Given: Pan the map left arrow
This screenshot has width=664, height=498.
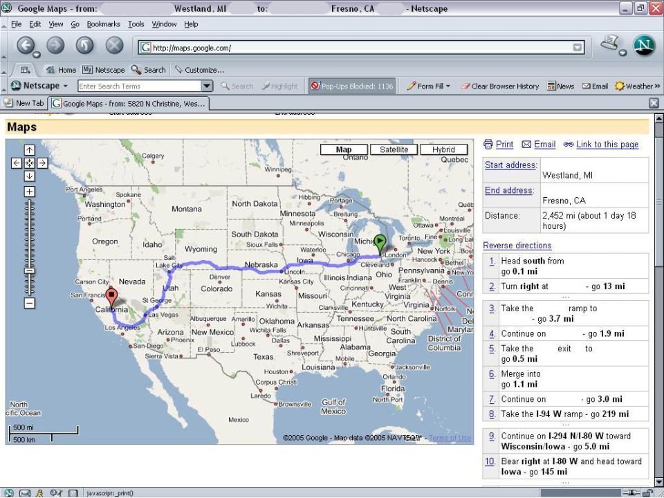Looking at the screenshot, I should 16,163.
